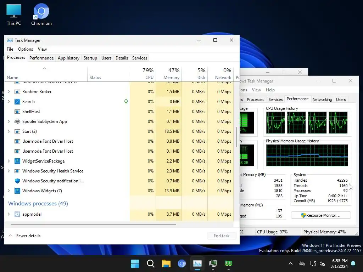Click the Start (2) process icon
Screen dimensions: 363x272
pyautogui.click(x=17, y=131)
